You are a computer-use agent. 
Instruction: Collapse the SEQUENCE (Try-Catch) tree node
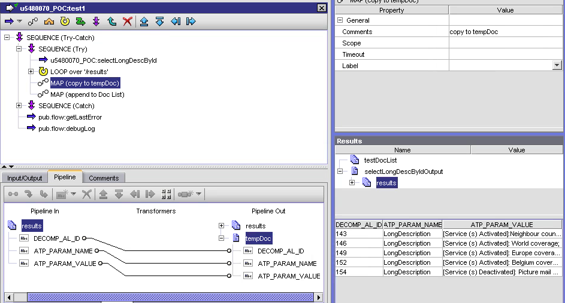click(x=7, y=38)
